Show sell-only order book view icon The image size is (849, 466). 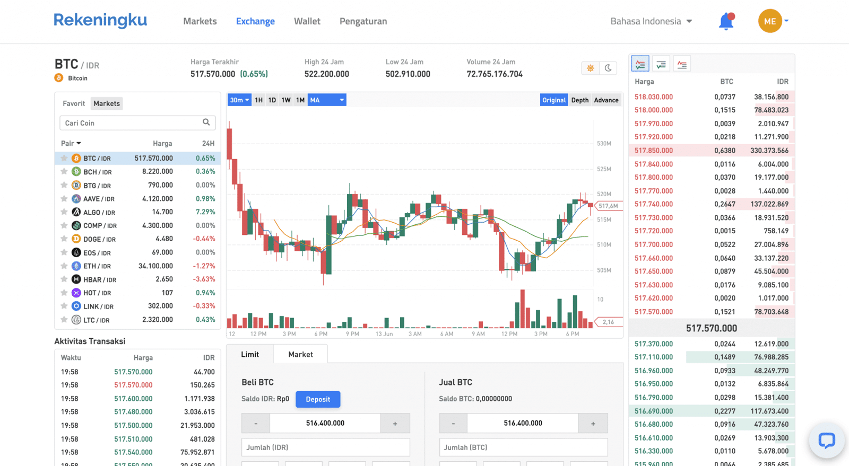coord(682,64)
